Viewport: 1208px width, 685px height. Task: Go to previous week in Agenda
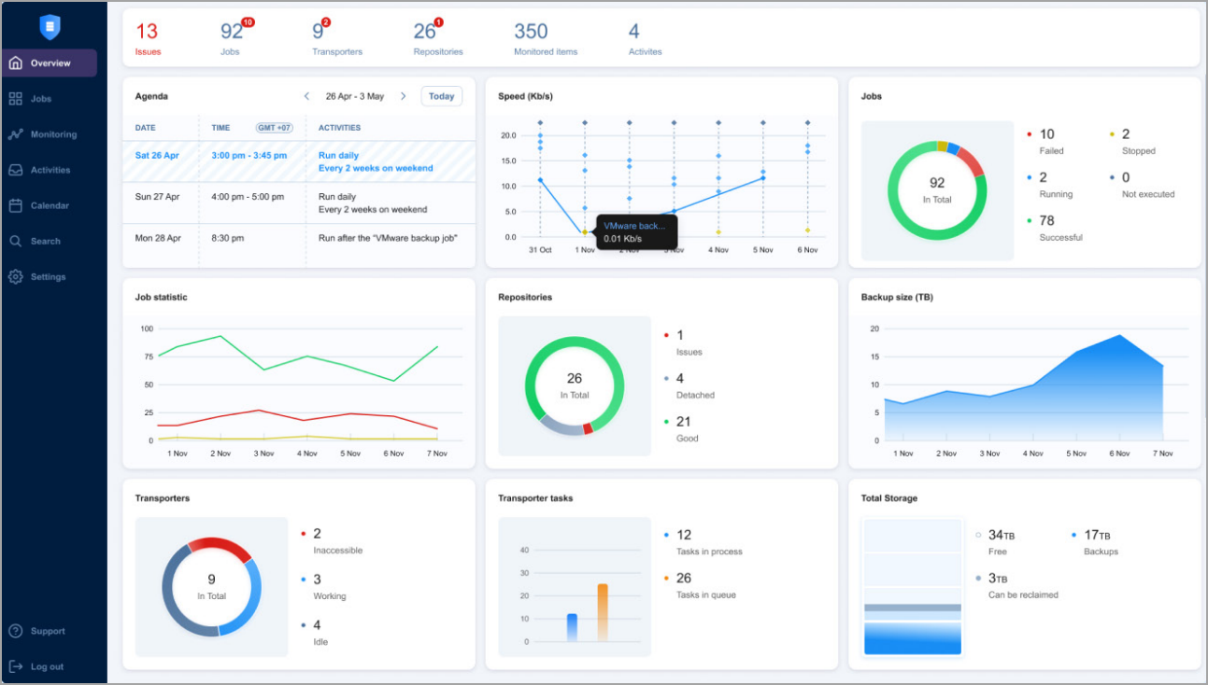[x=306, y=96]
